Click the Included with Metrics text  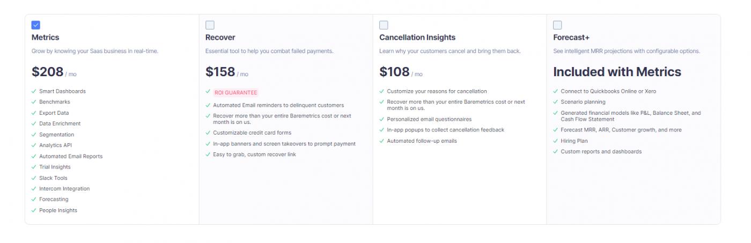click(617, 72)
